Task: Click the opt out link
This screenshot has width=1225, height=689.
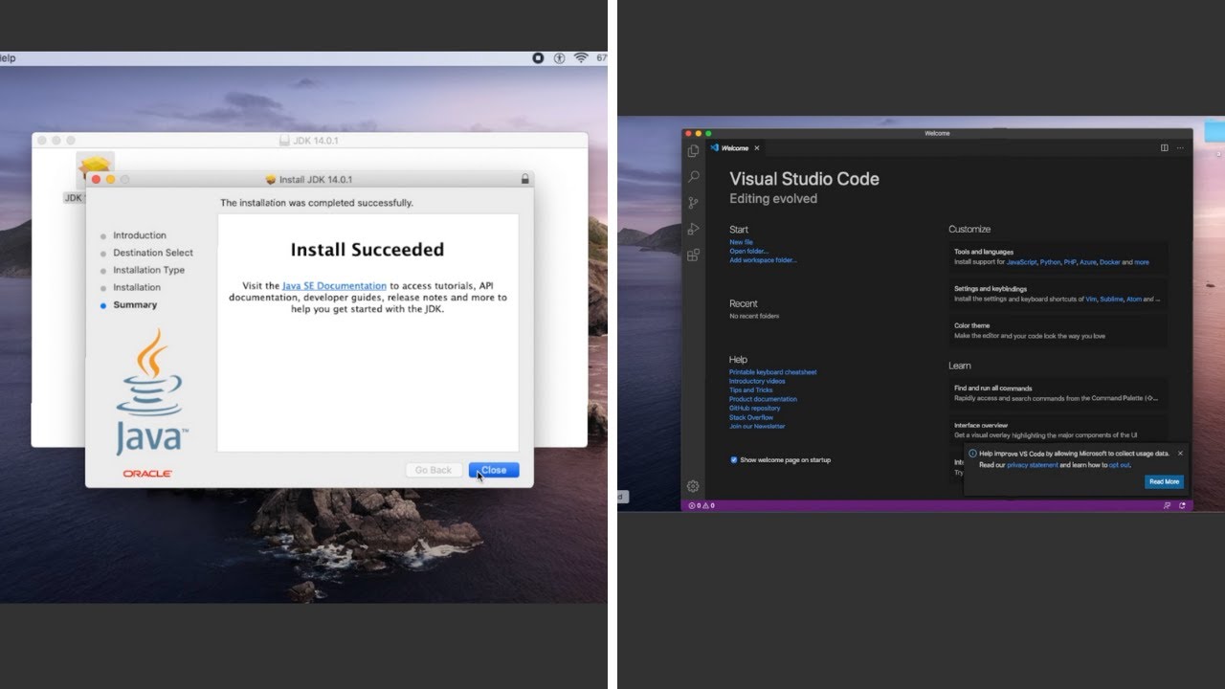Action: 1119,465
